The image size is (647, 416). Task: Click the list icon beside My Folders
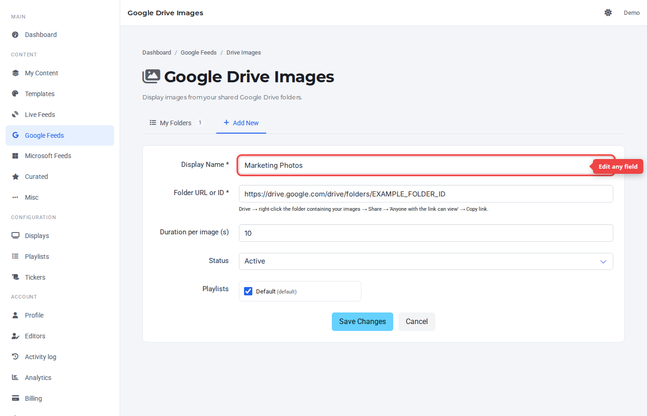pos(153,122)
